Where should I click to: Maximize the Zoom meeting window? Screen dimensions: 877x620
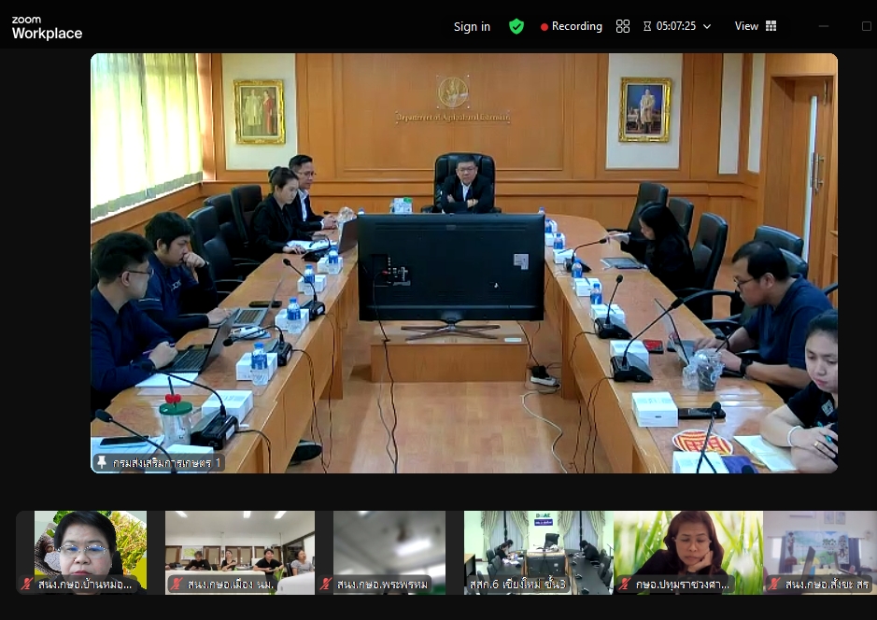click(866, 26)
